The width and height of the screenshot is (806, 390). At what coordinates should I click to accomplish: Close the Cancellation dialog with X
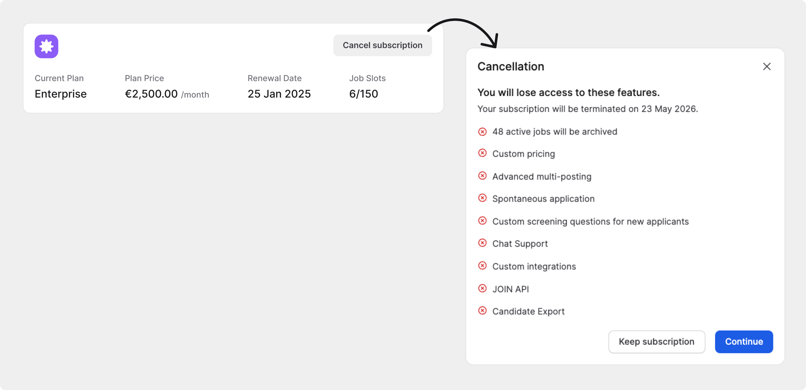tap(767, 66)
